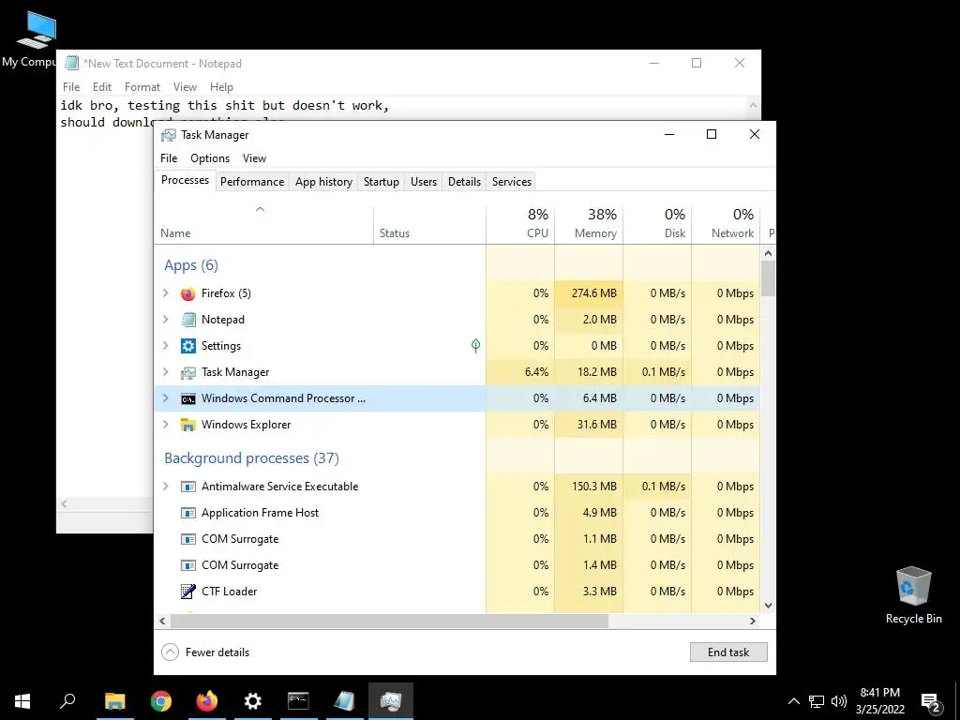
Task: Click the network tray icon
Action: click(817, 701)
